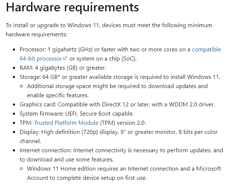Viewport: 232px width, 186px height.
Task: Click the "System firmware: UEFI" line
Action: pyautogui.click(x=76, y=114)
